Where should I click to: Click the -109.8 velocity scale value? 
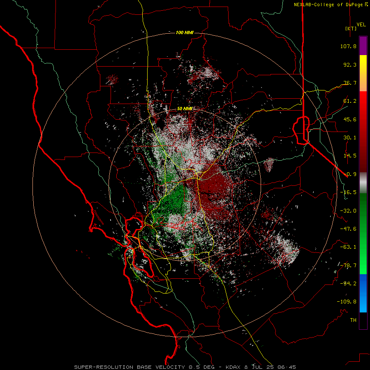point(347,302)
